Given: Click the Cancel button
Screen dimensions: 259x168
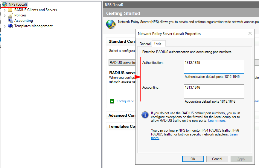Looking at the screenshot, I should tap(217, 159).
